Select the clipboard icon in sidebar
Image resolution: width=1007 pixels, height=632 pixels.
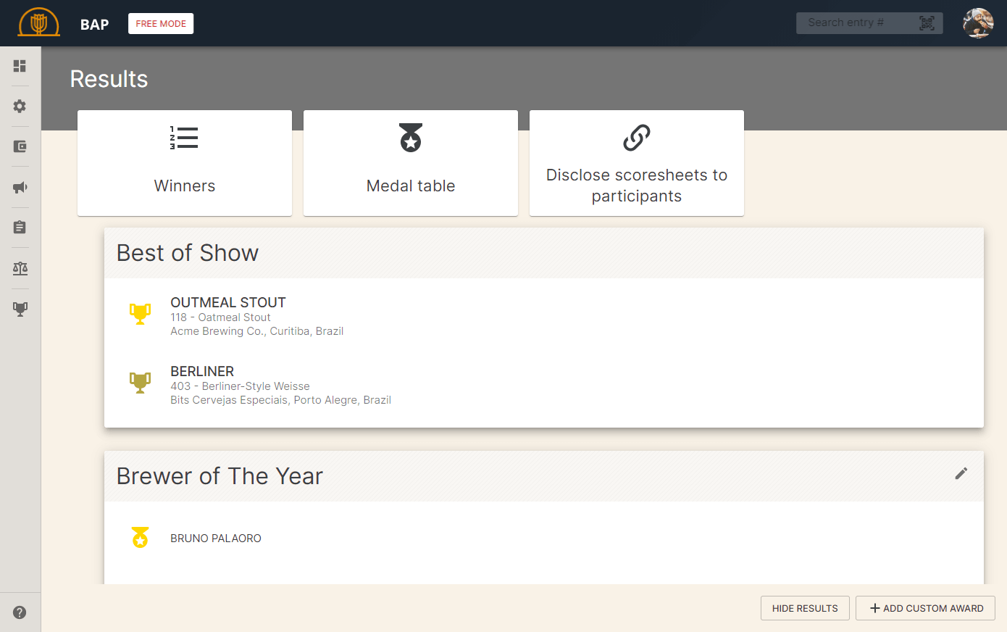tap(20, 228)
